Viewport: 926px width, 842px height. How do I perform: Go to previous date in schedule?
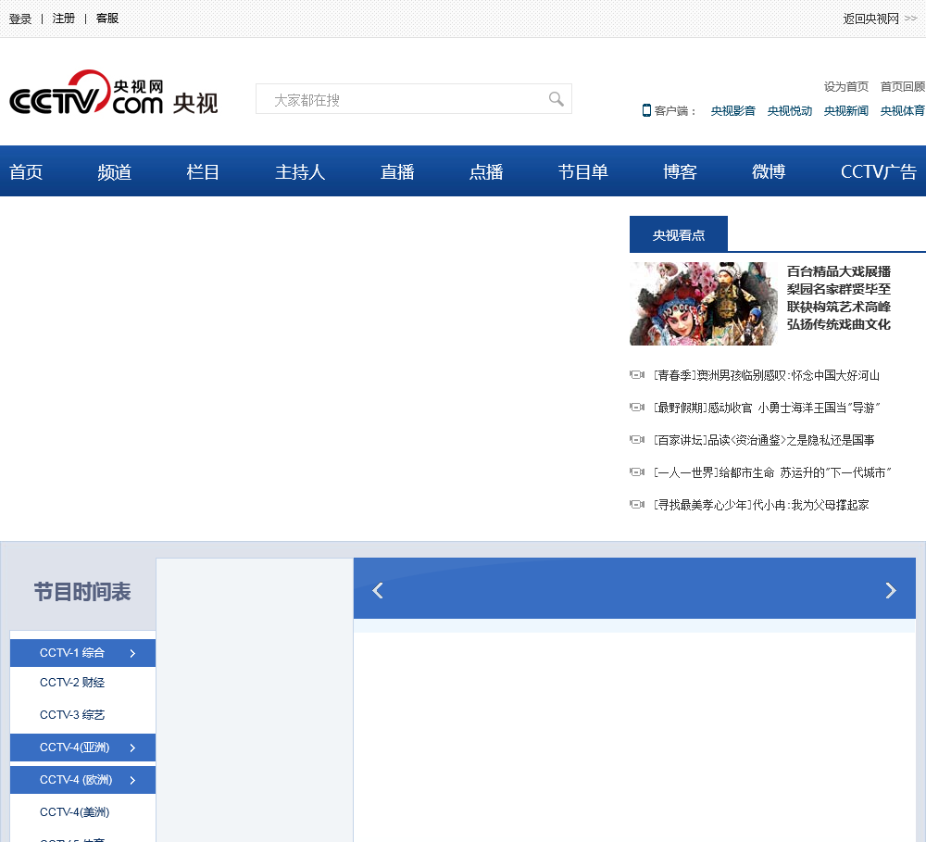point(378,590)
